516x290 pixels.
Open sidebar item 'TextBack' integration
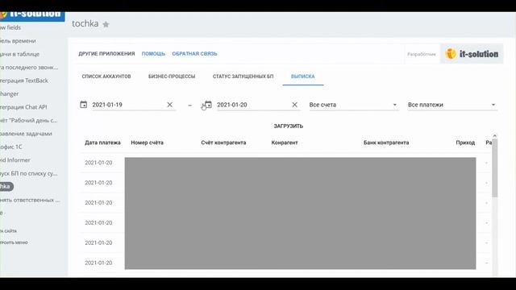point(24,81)
